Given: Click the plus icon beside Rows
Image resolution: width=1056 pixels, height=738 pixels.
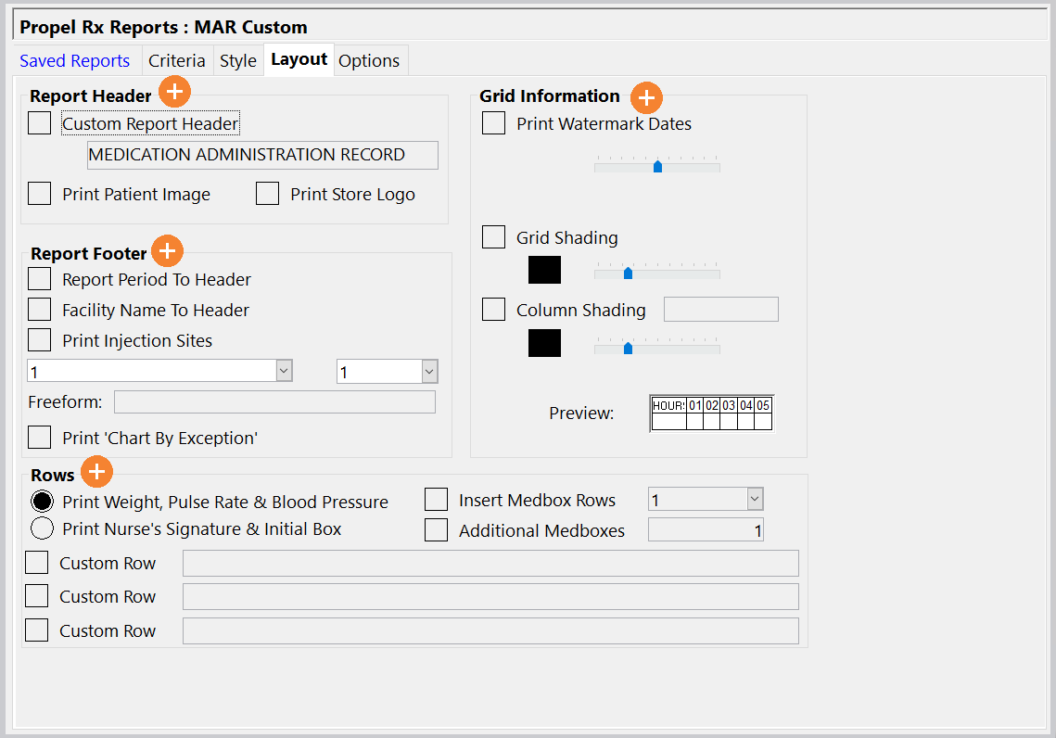Looking at the screenshot, I should point(96,472).
